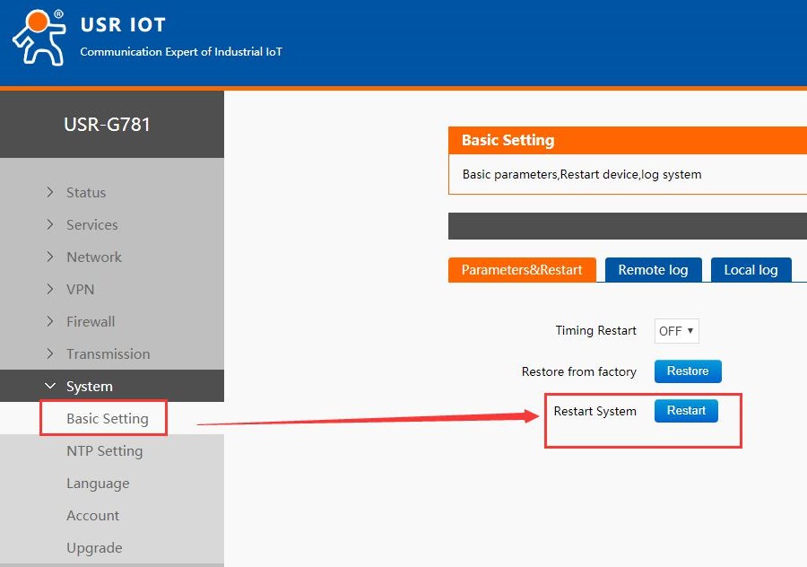
Task: Open NTP Setting page
Action: click(105, 451)
